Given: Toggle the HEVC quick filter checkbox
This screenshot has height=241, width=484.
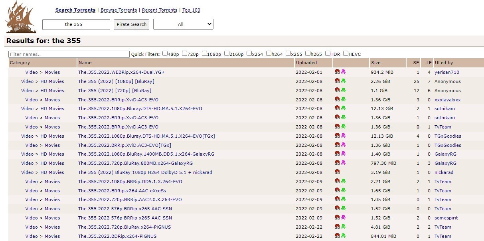Looking at the screenshot, I should (x=346, y=54).
